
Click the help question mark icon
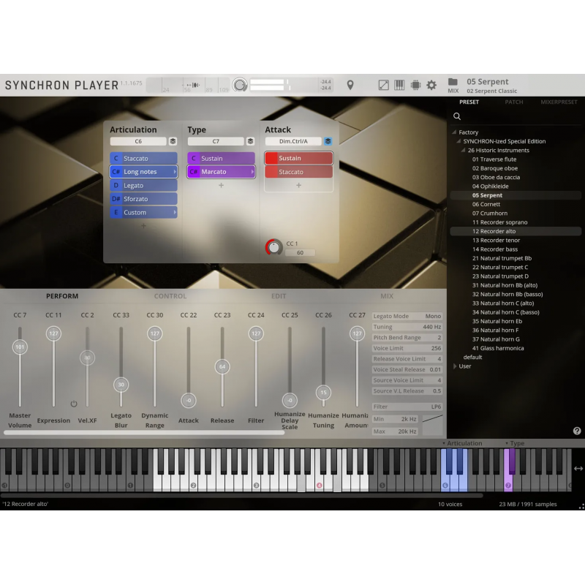(x=577, y=431)
